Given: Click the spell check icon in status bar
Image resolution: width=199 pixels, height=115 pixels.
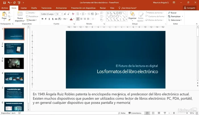Looking at the screenshot, I should pos(19,113).
